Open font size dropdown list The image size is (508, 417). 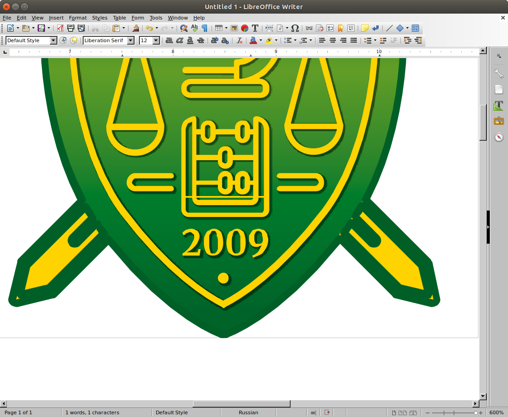(156, 40)
